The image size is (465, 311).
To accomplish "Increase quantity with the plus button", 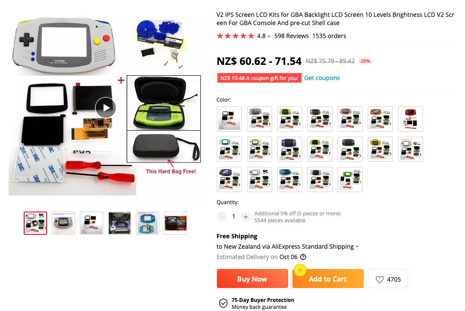I will point(246,217).
